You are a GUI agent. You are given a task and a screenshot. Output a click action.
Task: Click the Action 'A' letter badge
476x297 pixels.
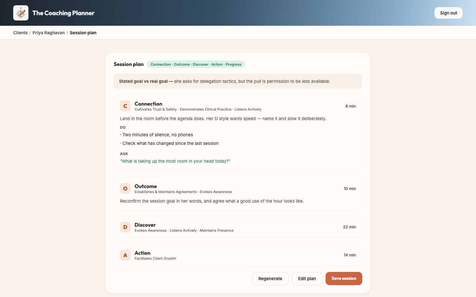pos(125,255)
